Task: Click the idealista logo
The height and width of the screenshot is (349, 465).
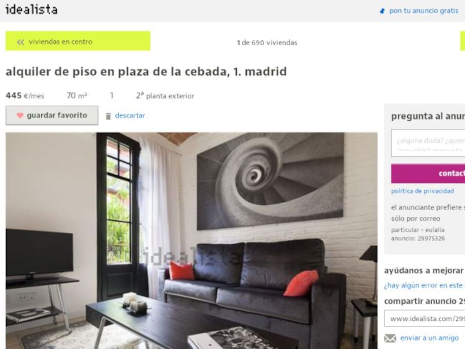Action: pos(31,10)
